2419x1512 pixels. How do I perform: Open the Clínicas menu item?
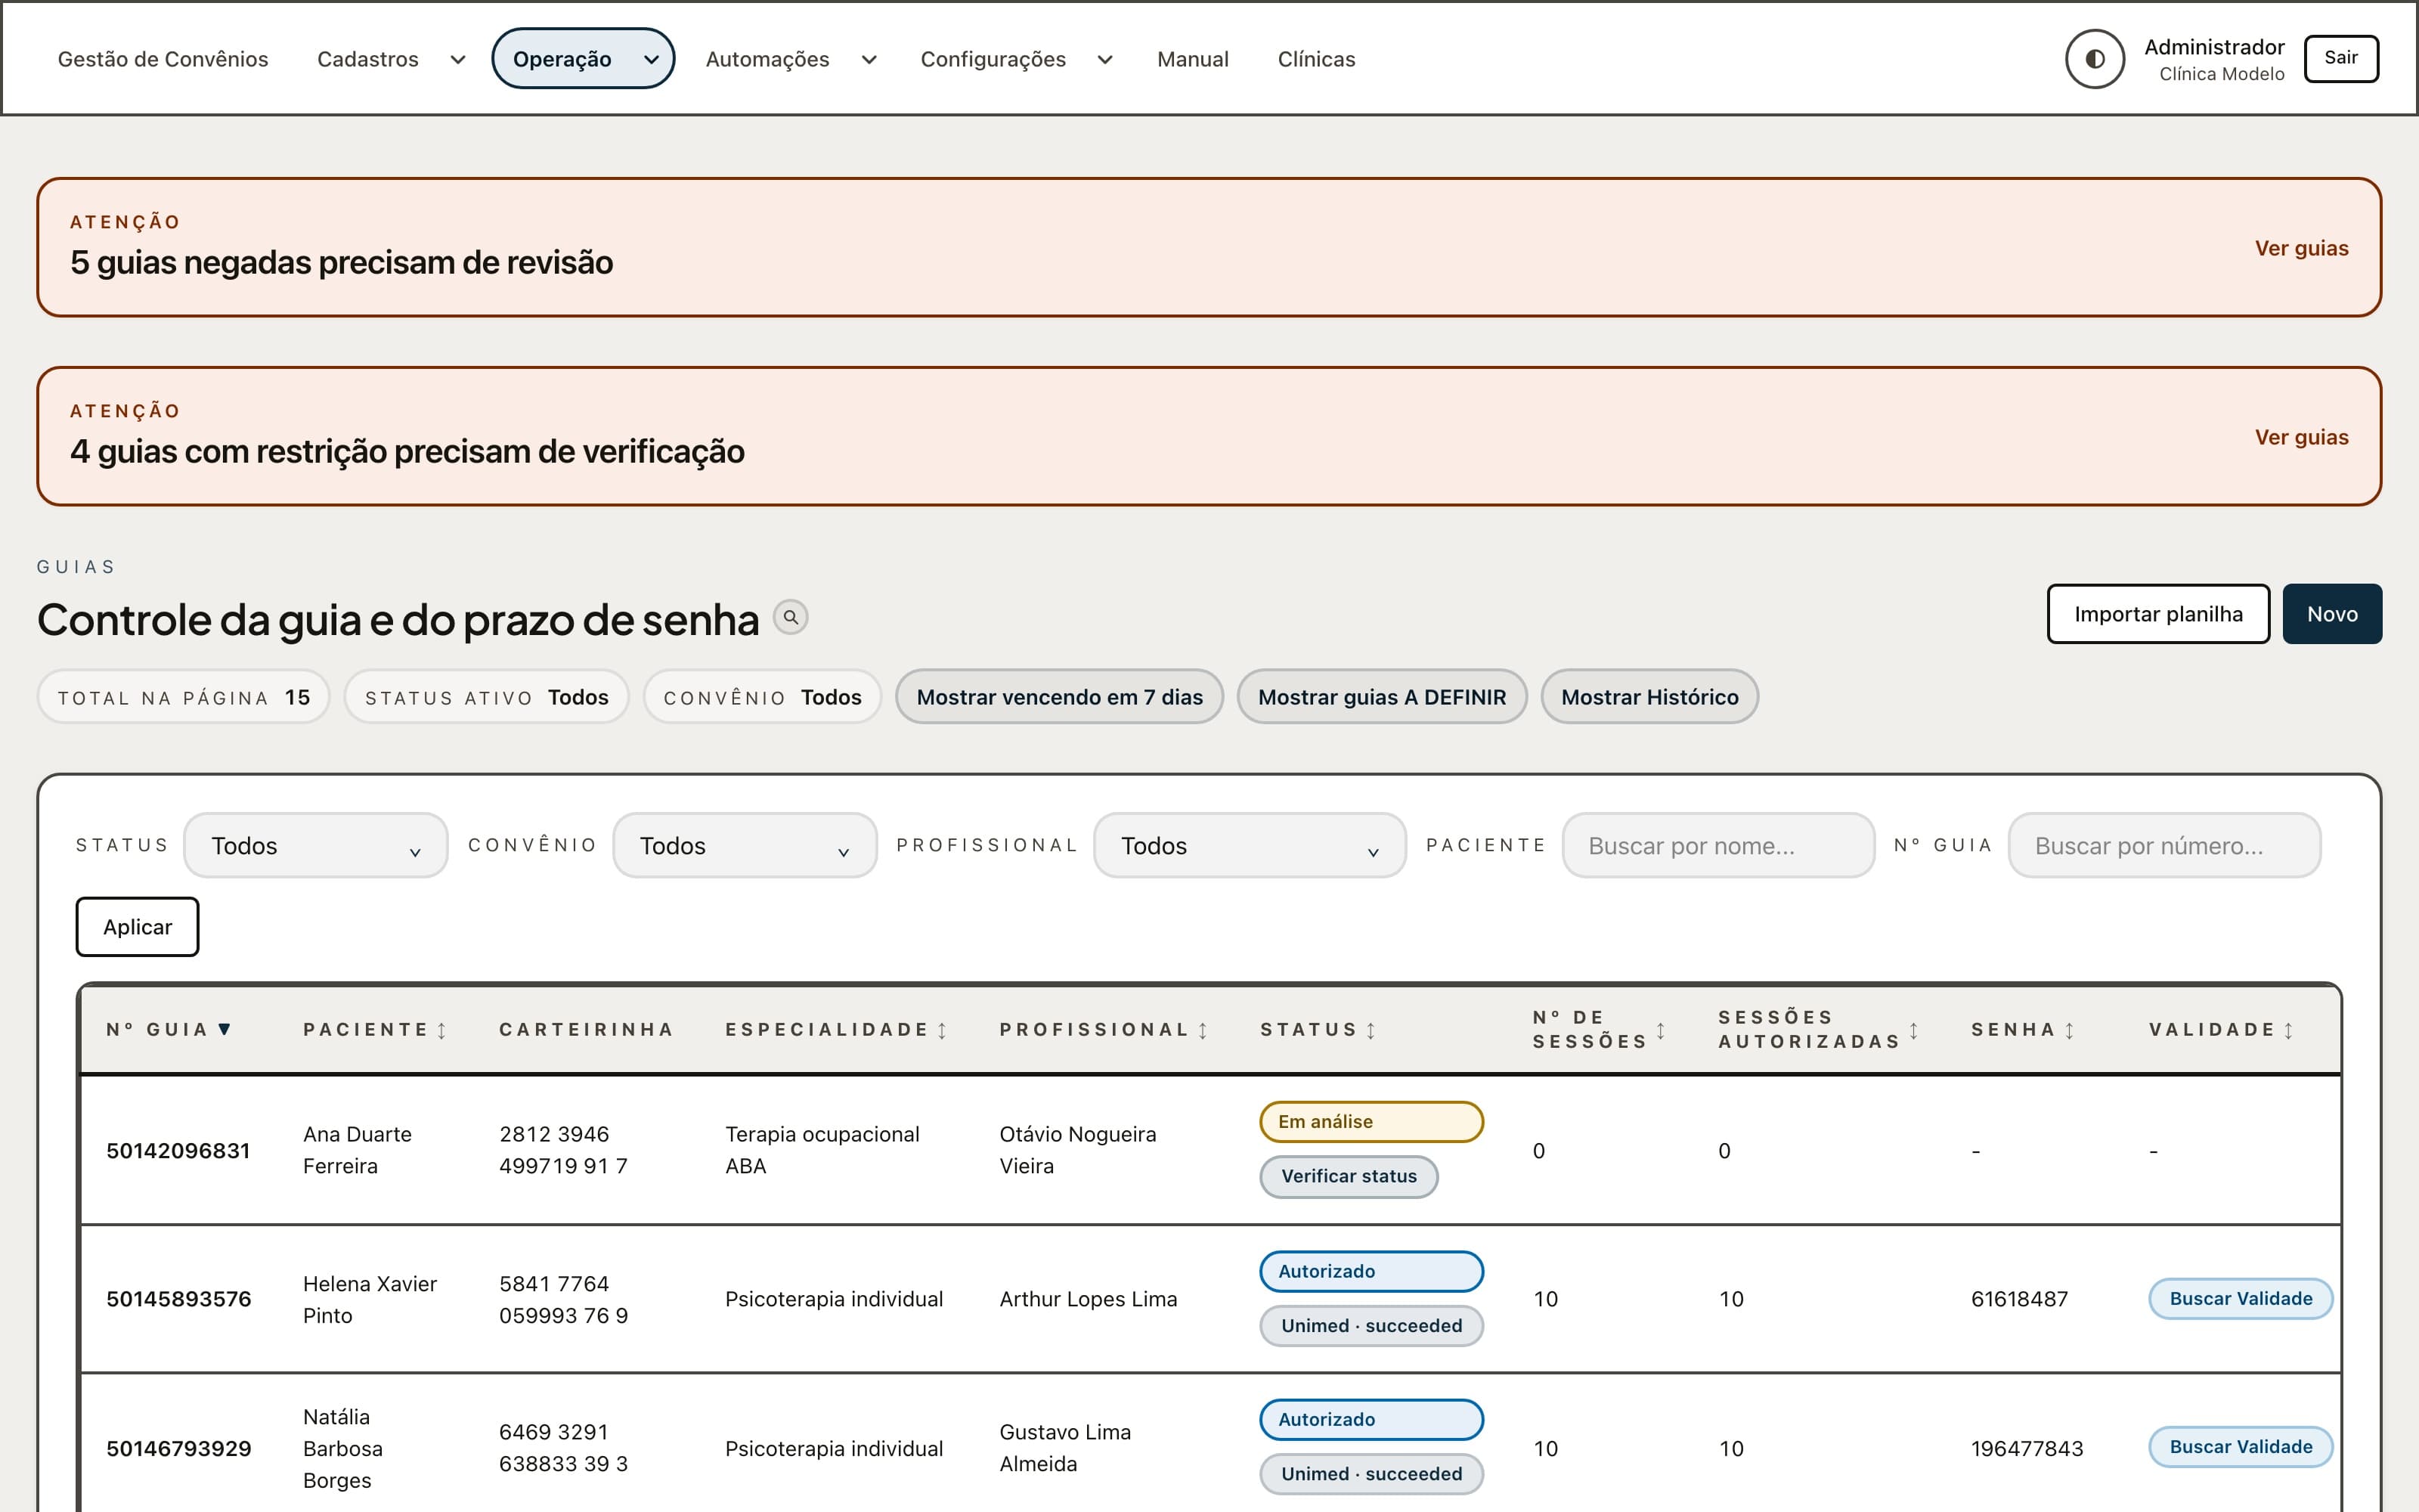pos(1315,59)
